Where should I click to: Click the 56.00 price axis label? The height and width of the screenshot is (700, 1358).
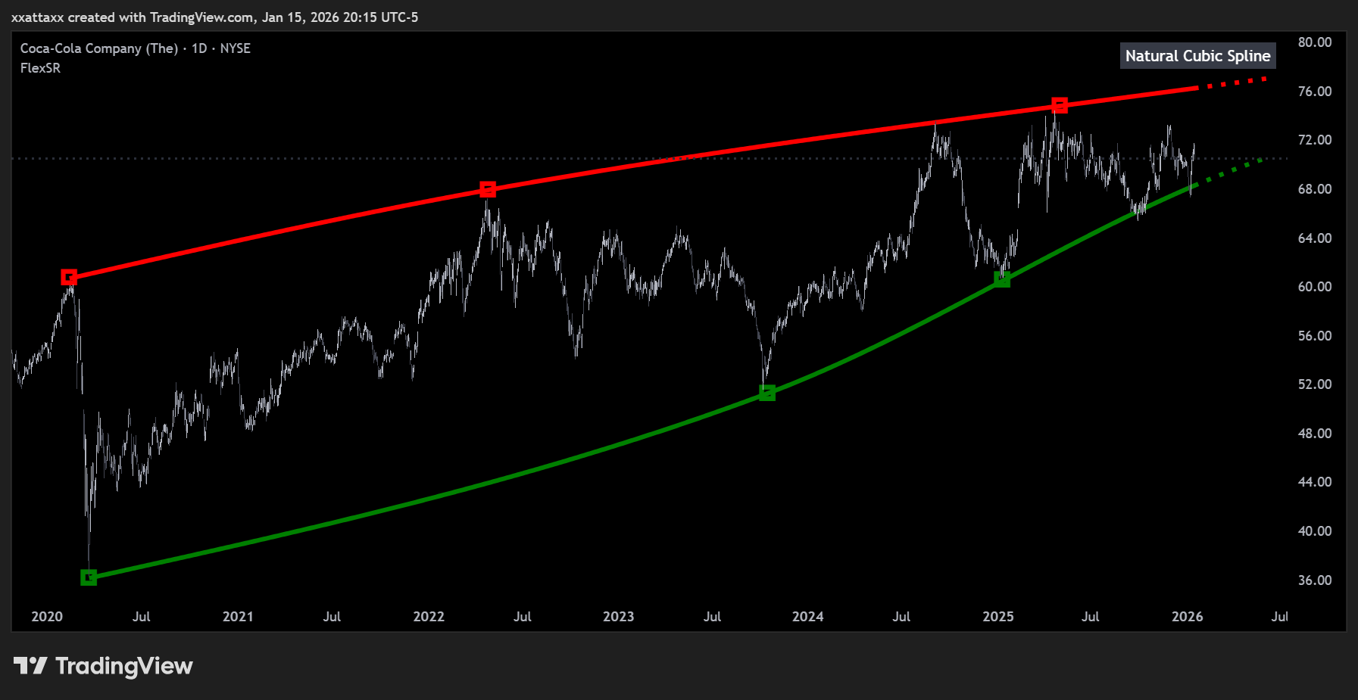1314,336
